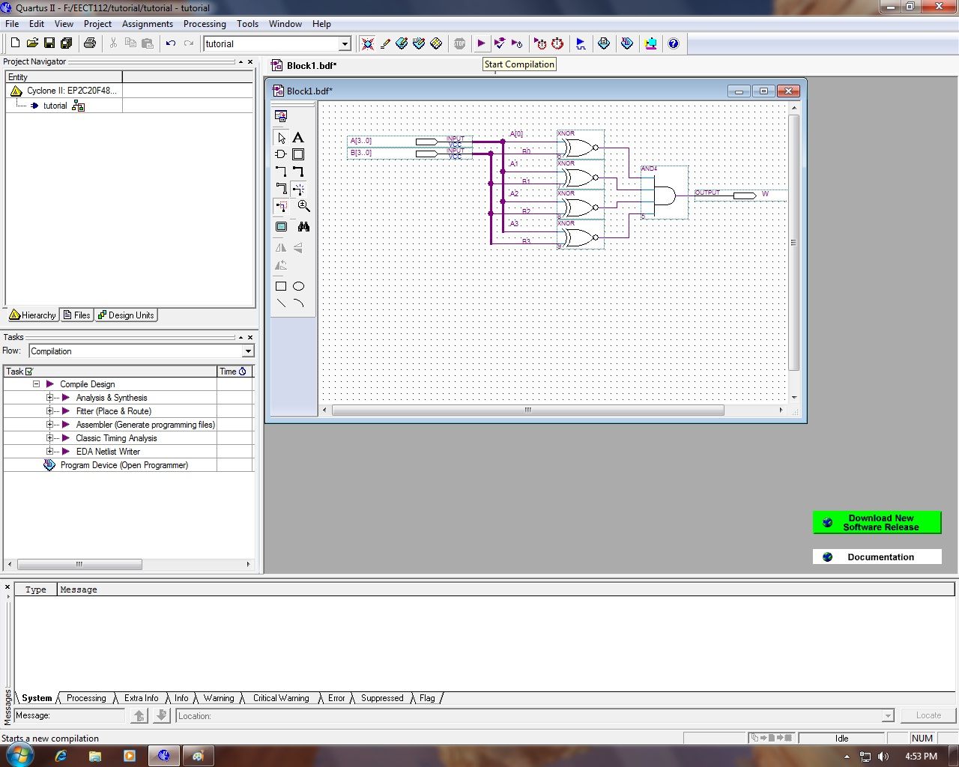Open the Pin Planner toolbar icon
The image size is (959, 767).
627,43
